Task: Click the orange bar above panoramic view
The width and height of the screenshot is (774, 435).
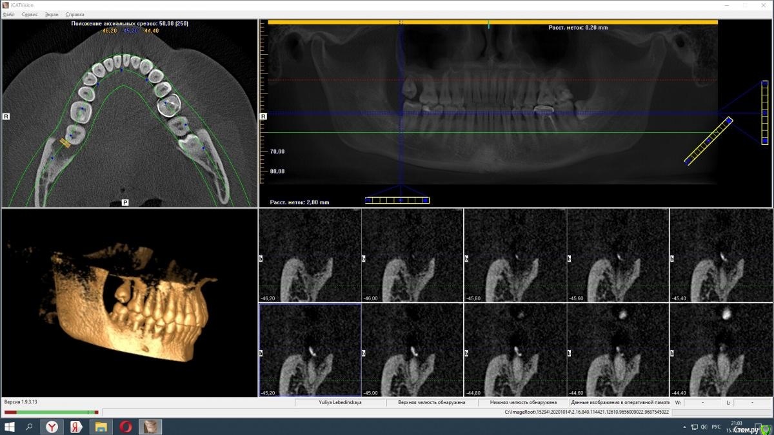Action: coord(493,22)
